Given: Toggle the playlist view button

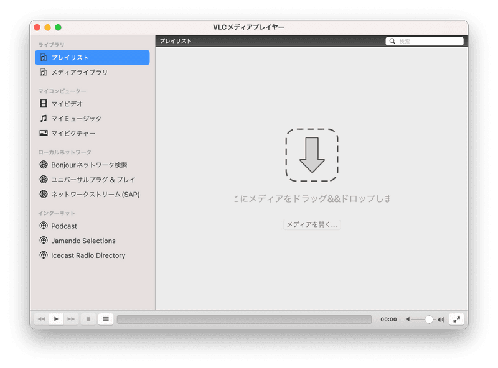Looking at the screenshot, I should click(x=105, y=319).
